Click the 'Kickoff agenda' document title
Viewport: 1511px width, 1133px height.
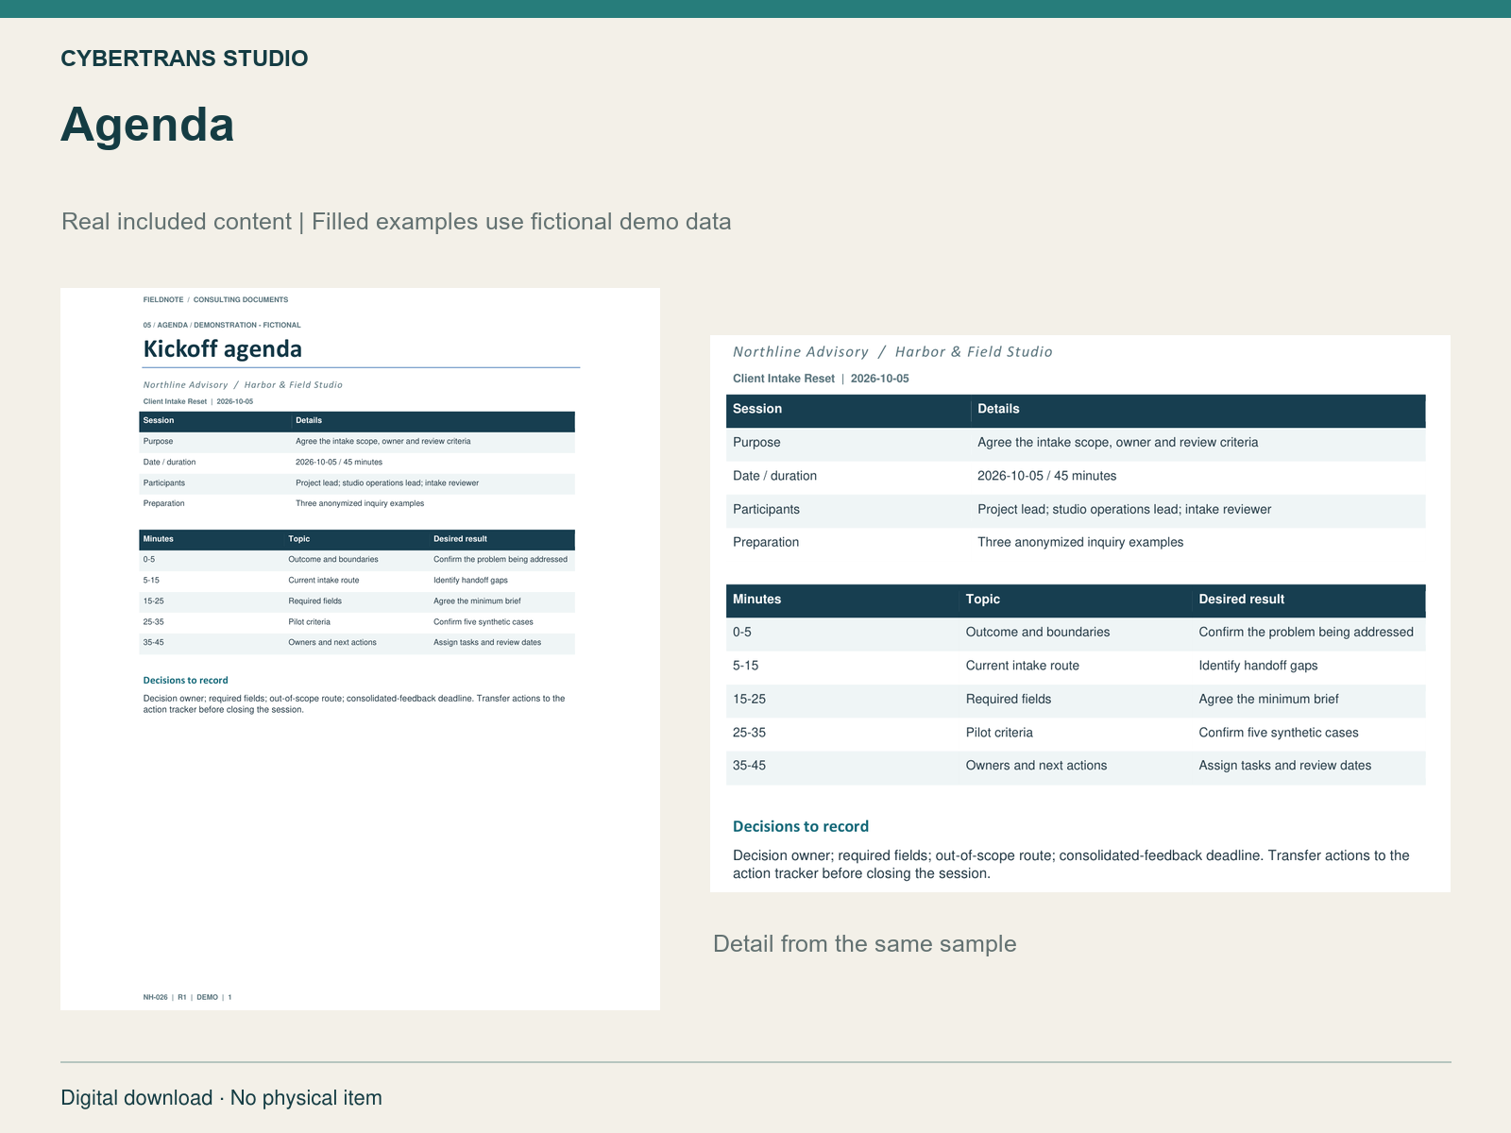pos(222,349)
